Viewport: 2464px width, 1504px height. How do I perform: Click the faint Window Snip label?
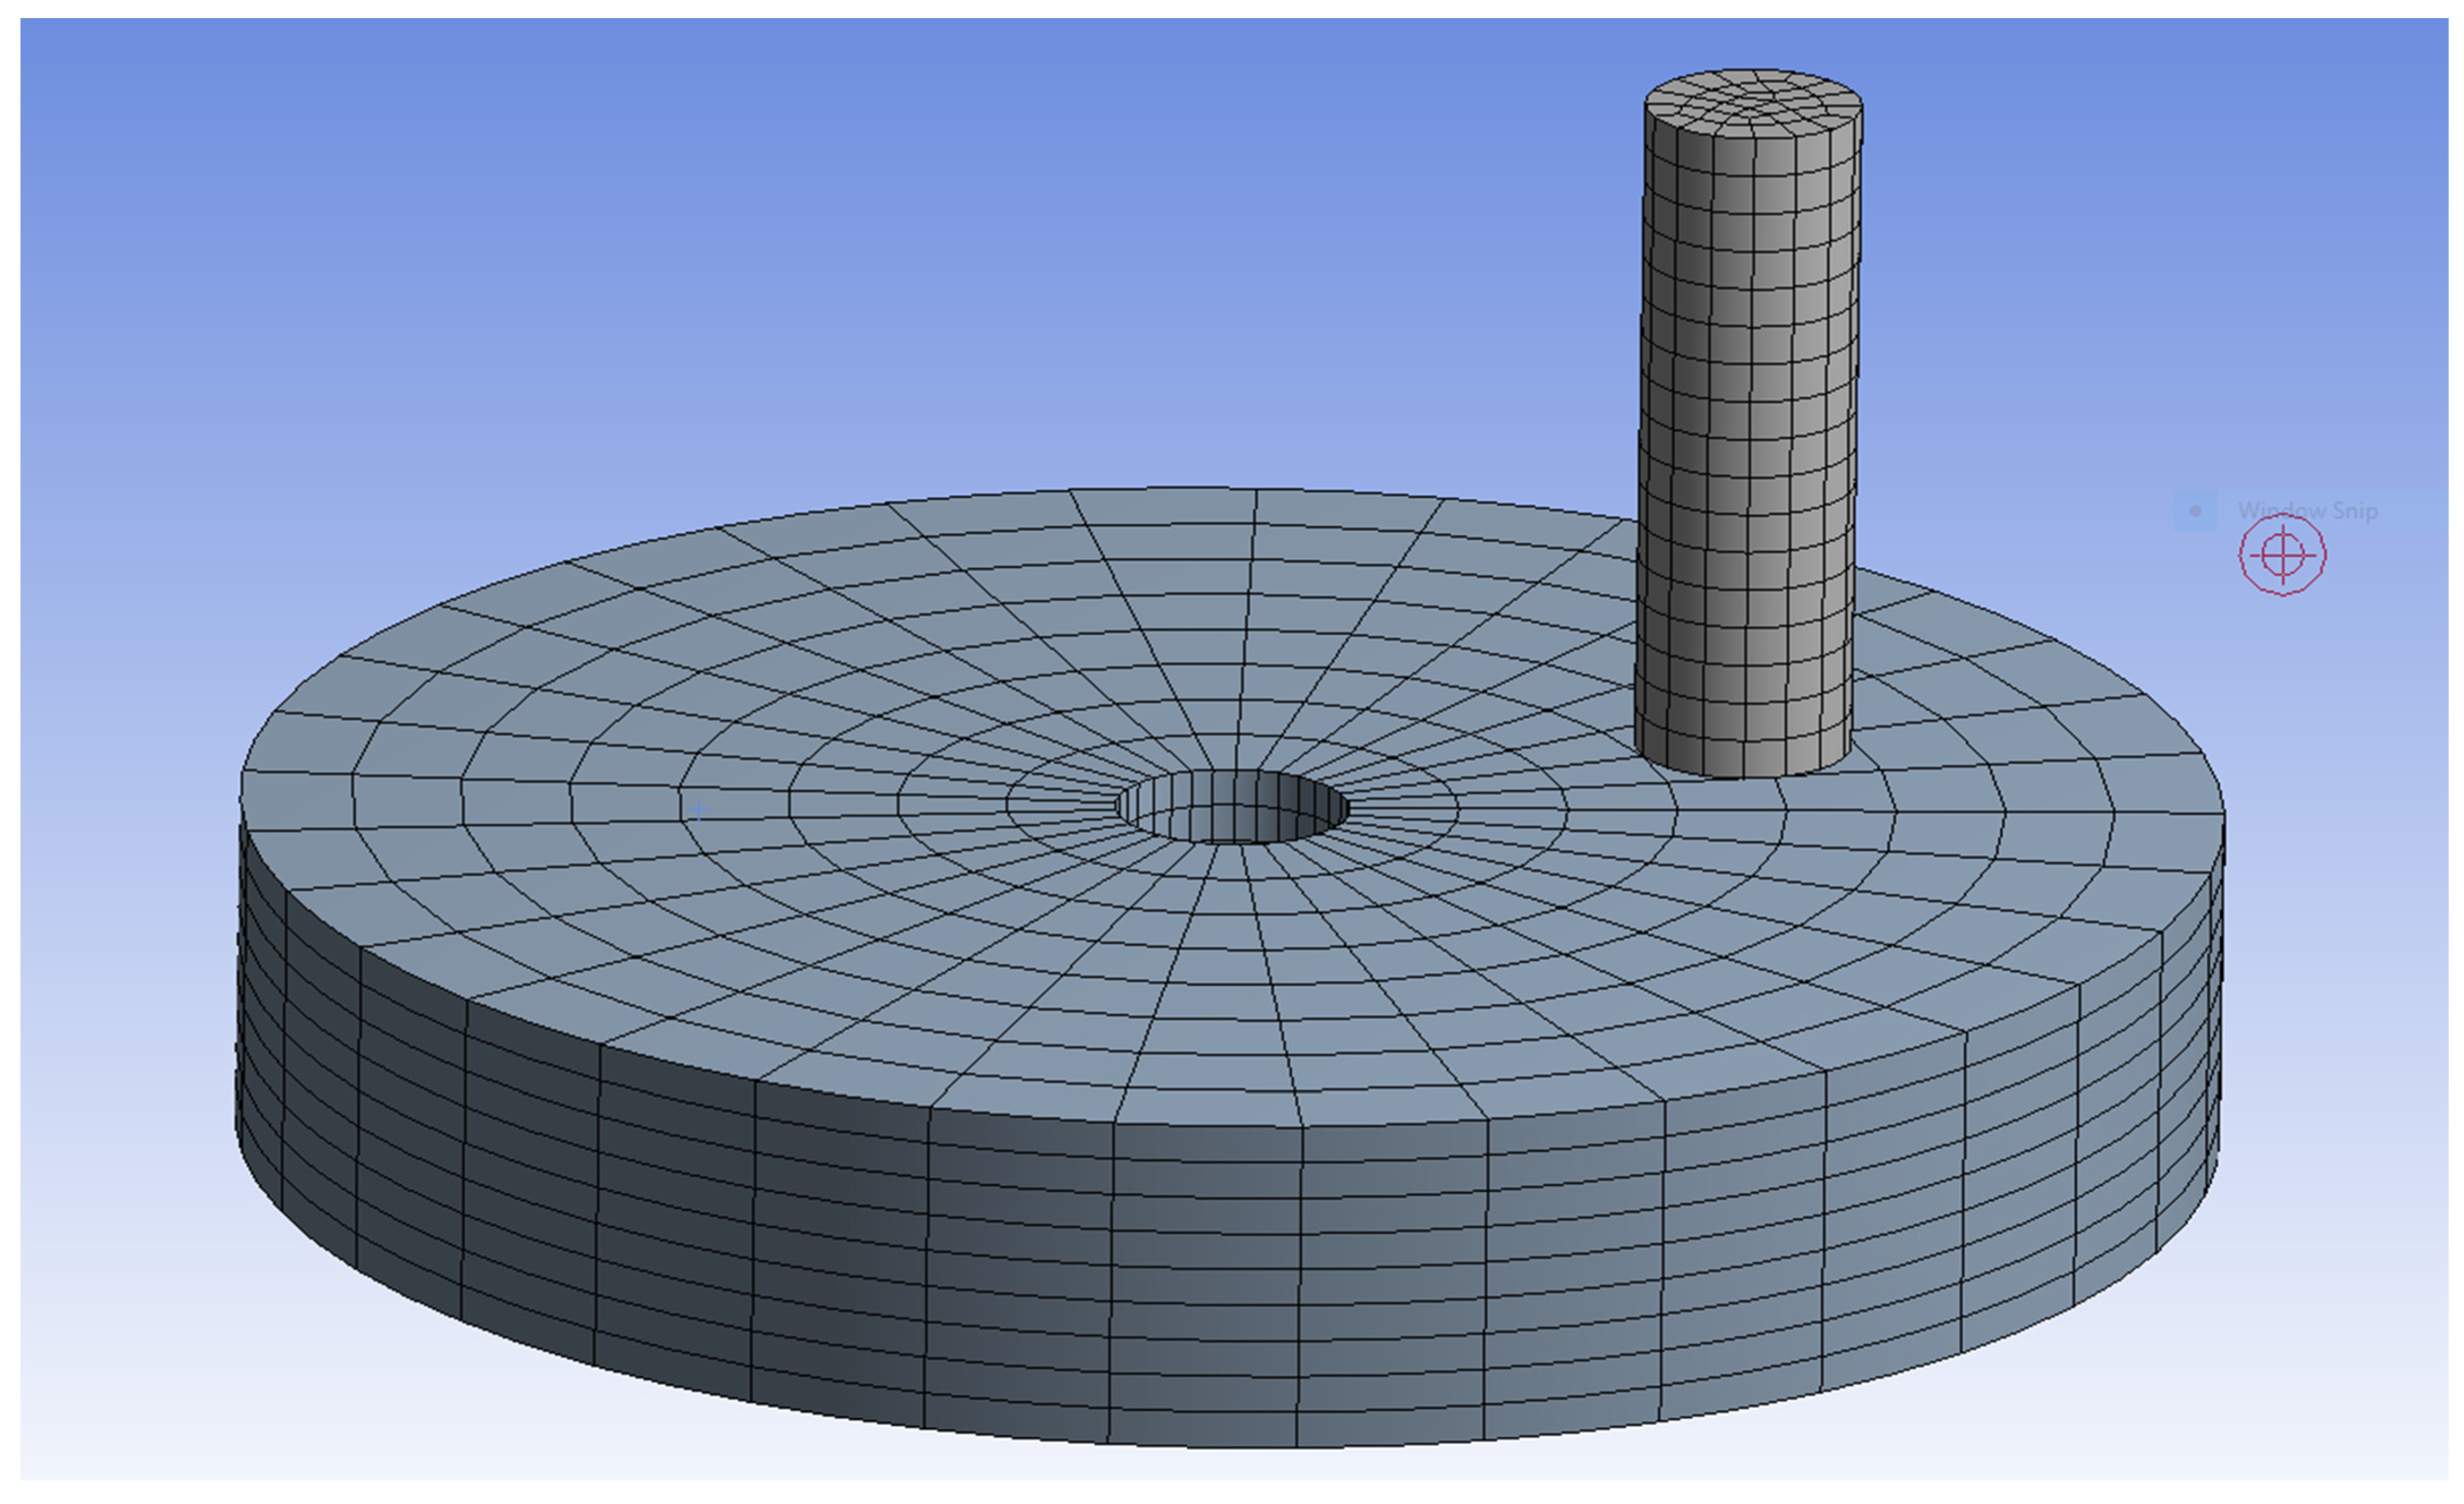[x=2307, y=511]
